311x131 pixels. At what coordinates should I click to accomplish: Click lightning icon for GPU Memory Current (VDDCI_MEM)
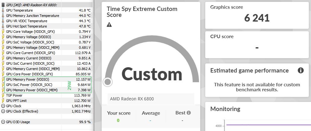point(3,69)
